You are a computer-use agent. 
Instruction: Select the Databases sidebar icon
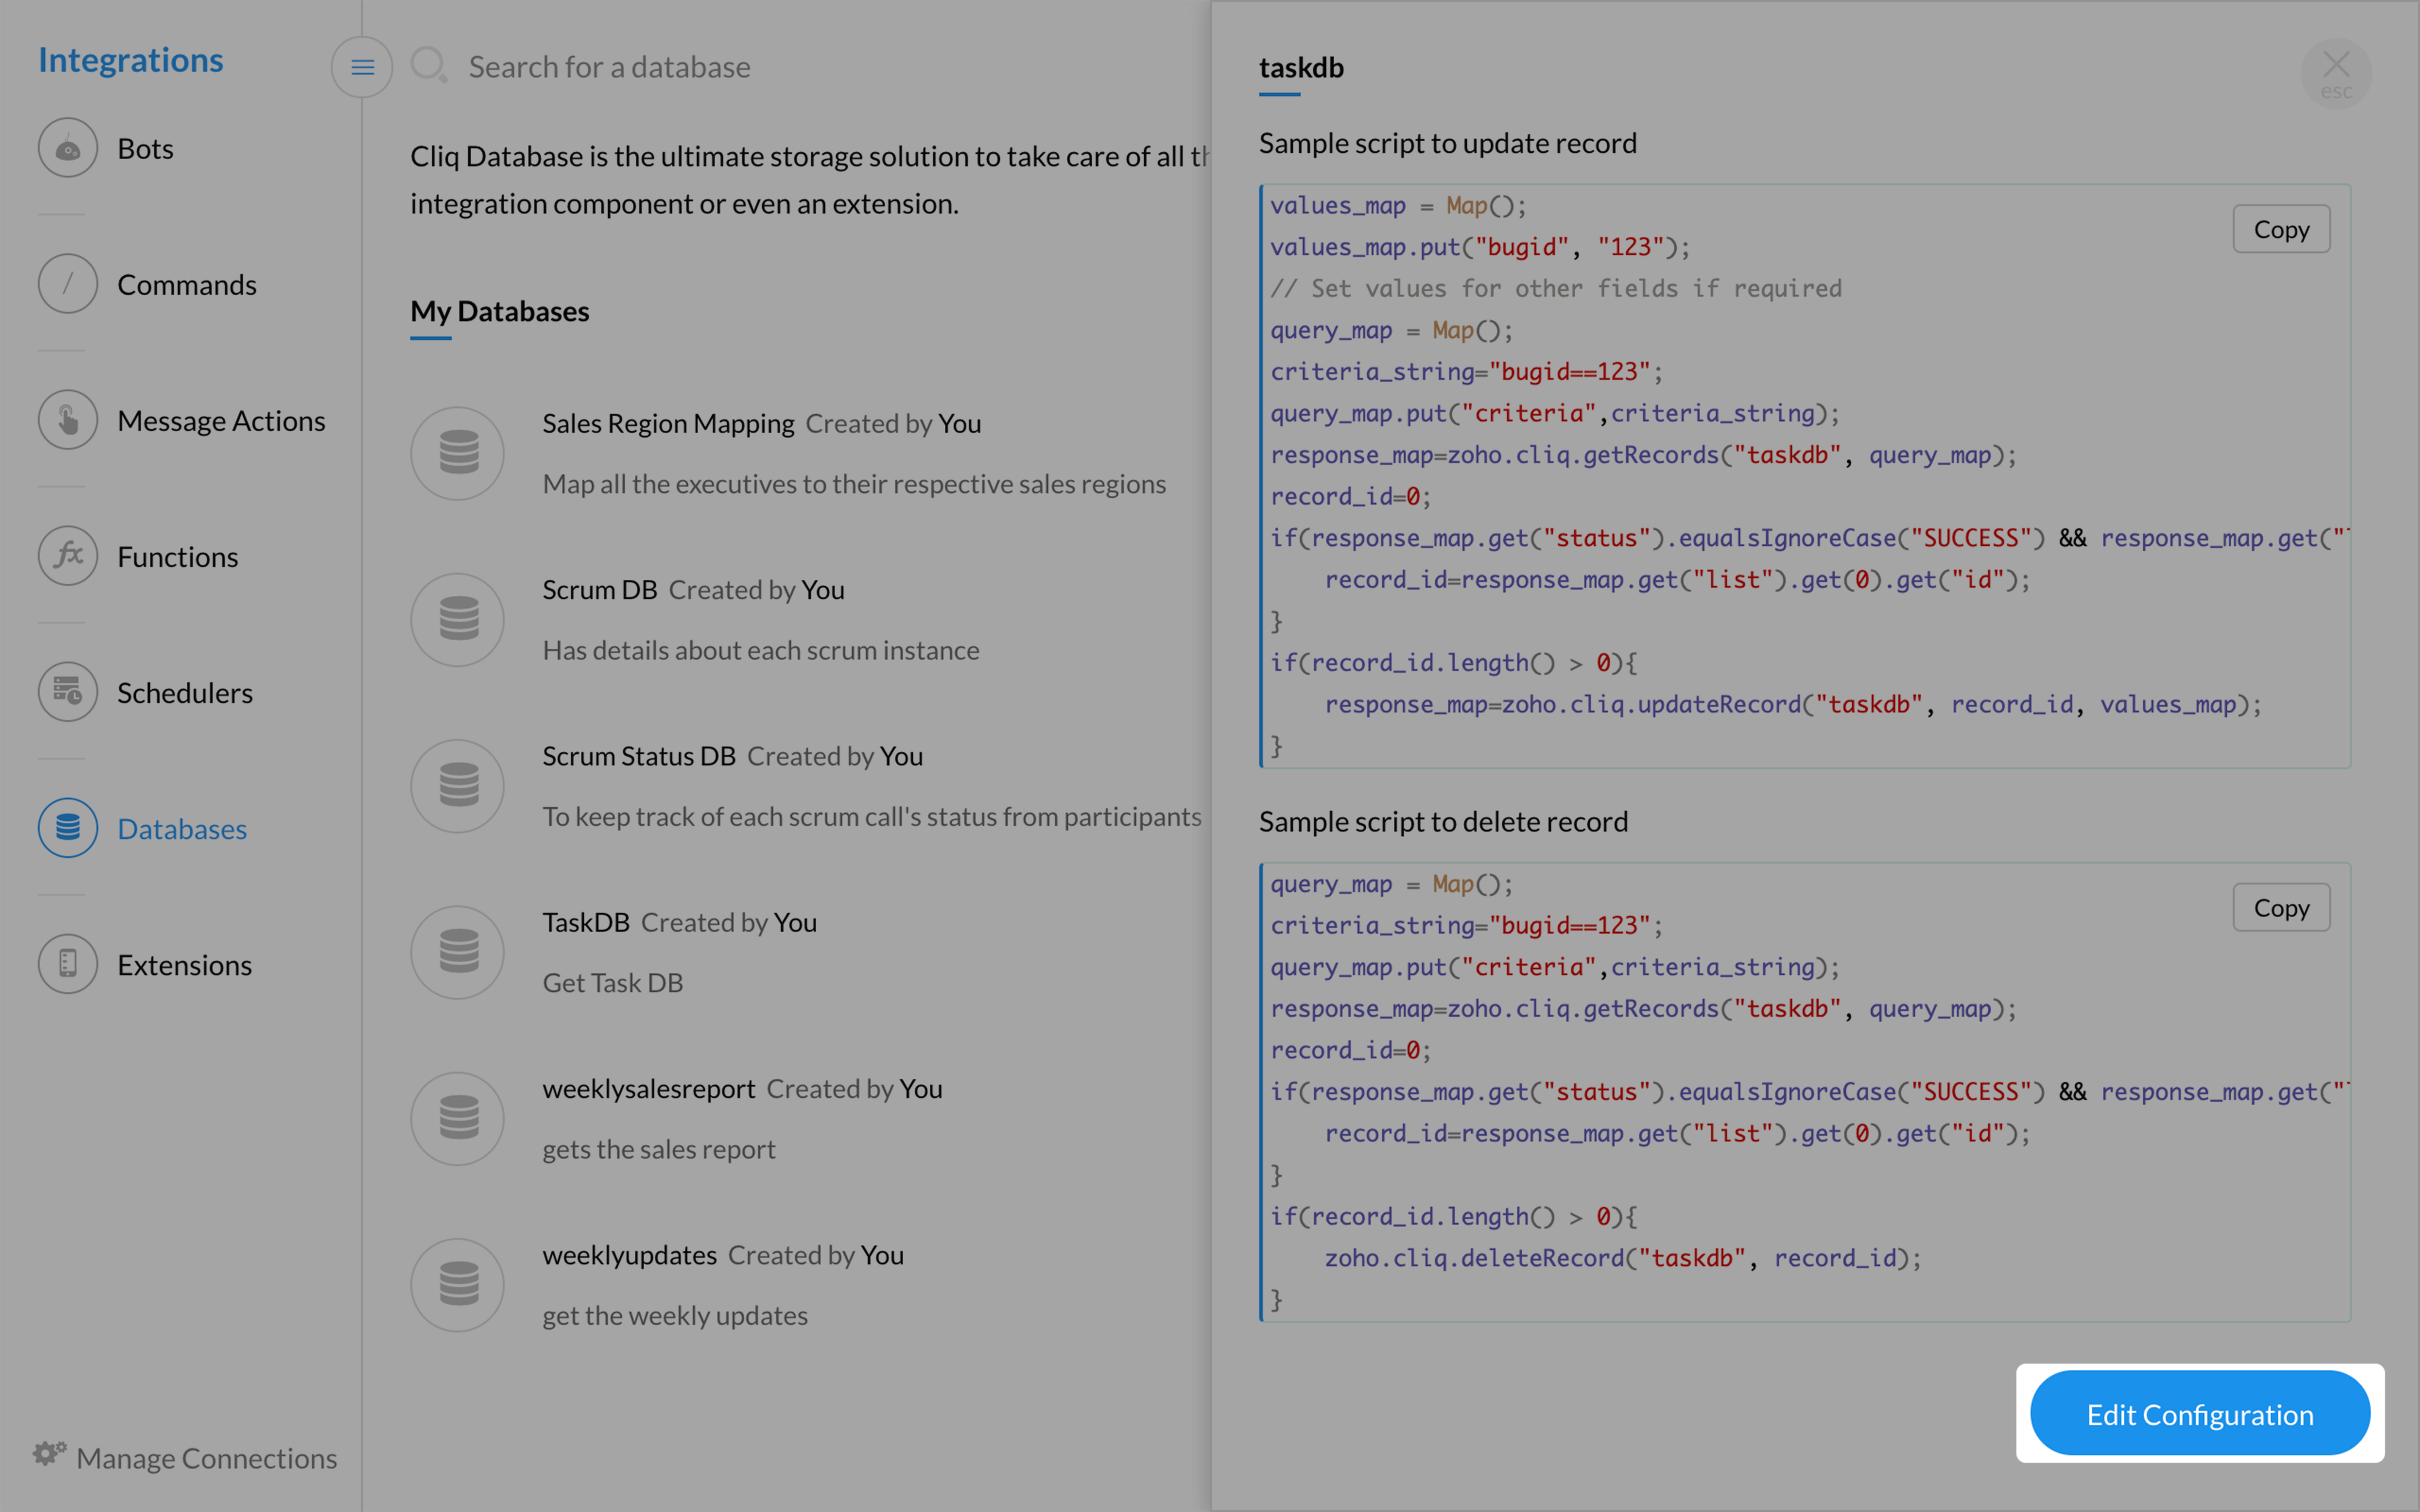point(67,828)
